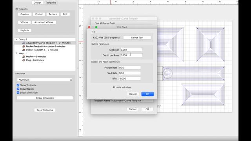Click the Inlay Pocket 9 minutes icon
Screen dimensions: 251x141
point(24,56)
